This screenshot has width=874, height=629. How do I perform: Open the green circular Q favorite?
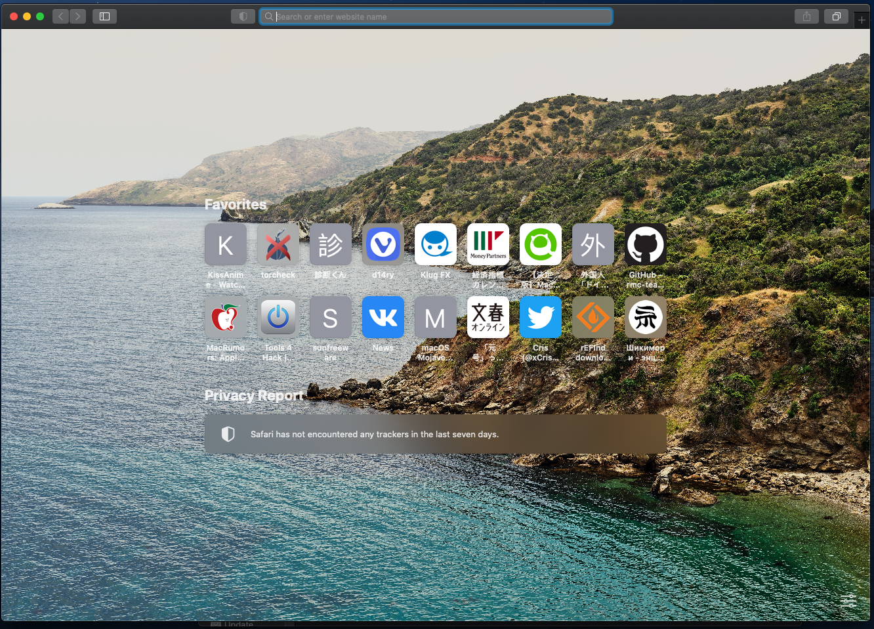click(x=541, y=244)
